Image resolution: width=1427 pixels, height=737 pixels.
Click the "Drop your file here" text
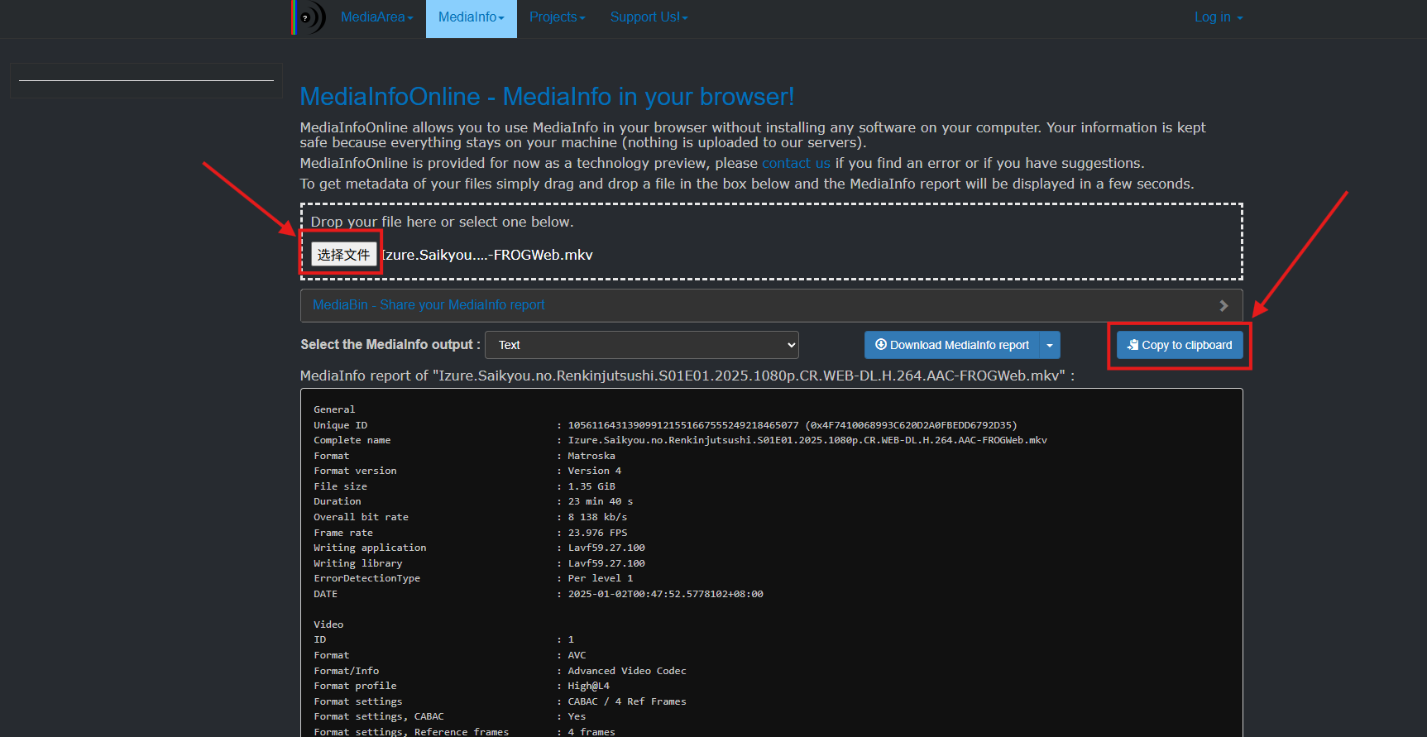442,222
